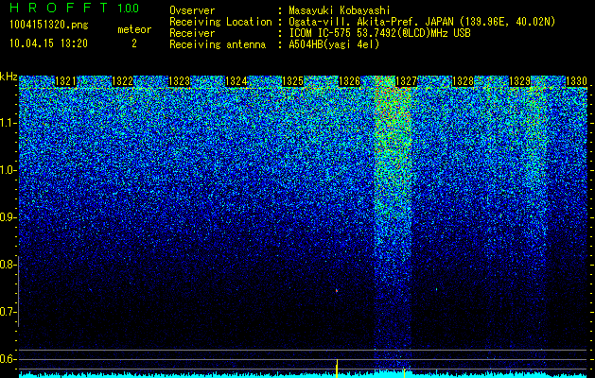Click the 0.9 frequency axis label
This screenshot has height=378, width=595.
tap(8, 217)
